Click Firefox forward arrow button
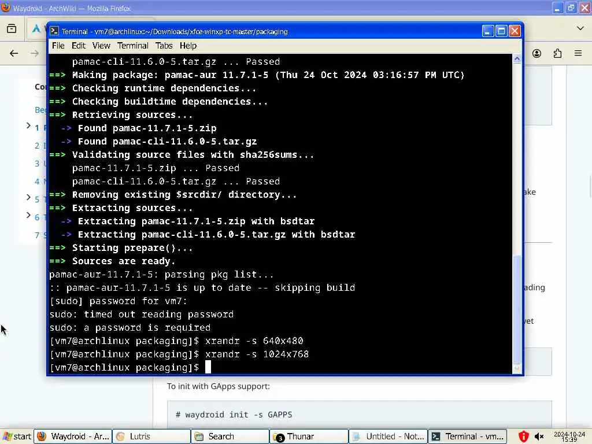The width and height of the screenshot is (592, 444). (35, 53)
